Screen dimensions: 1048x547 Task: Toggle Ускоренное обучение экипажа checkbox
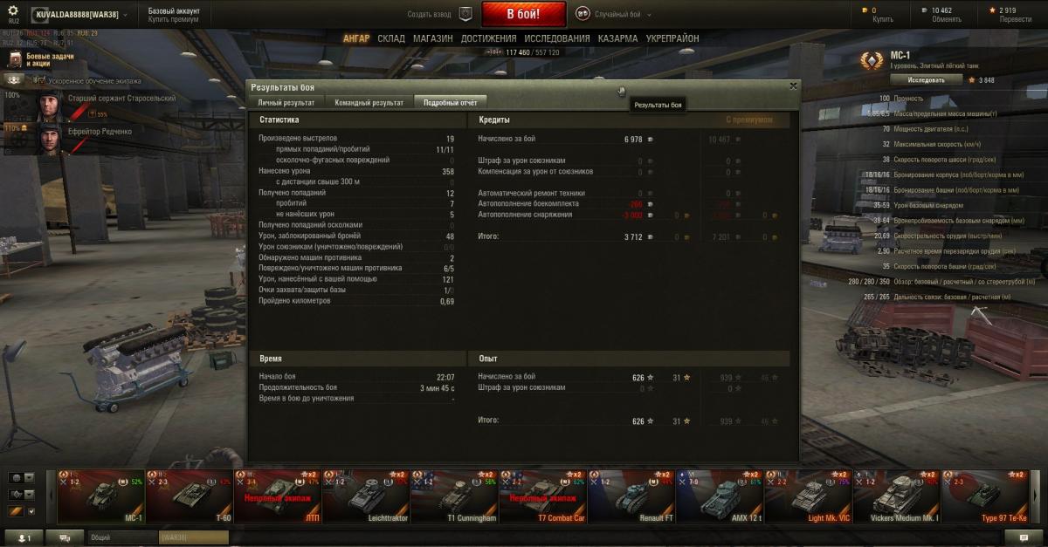click(x=40, y=80)
